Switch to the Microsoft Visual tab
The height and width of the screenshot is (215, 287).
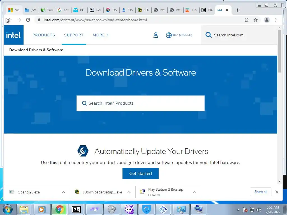(x=14, y=10)
